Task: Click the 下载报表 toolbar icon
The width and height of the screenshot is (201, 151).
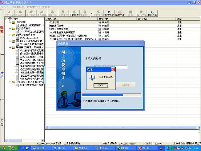Action: (74, 13)
